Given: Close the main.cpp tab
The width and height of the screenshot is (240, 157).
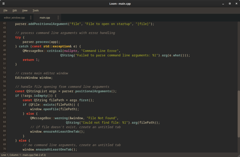Looking at the screenshot, I should 58,18.
